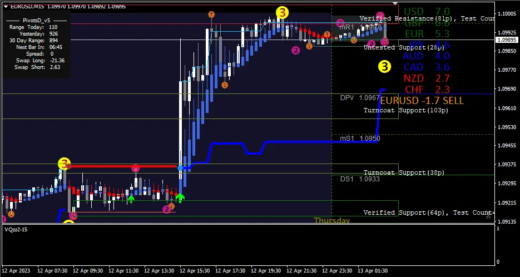Select the EUR 5.3 strength row
The width and height of the screenshot is (520, 277).
coord(427,34)
